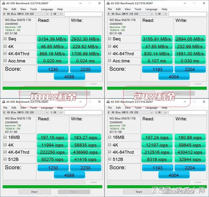Screen dimensions: 209x197
Task: Click the Abort button in the bottom-left window
Action: tap(74, 192)
